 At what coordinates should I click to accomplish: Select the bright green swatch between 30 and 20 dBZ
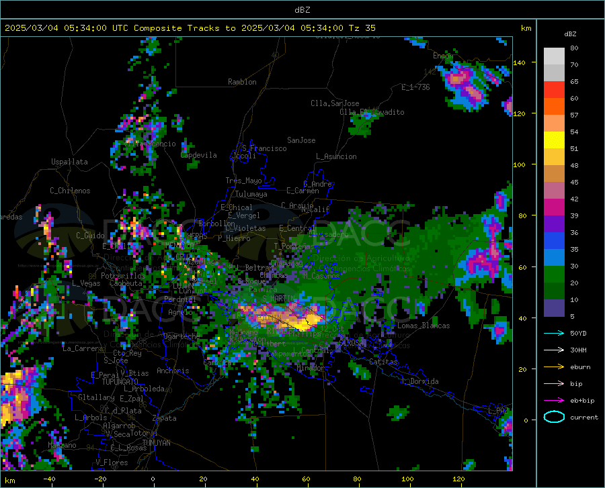click(x=554, y=275)
